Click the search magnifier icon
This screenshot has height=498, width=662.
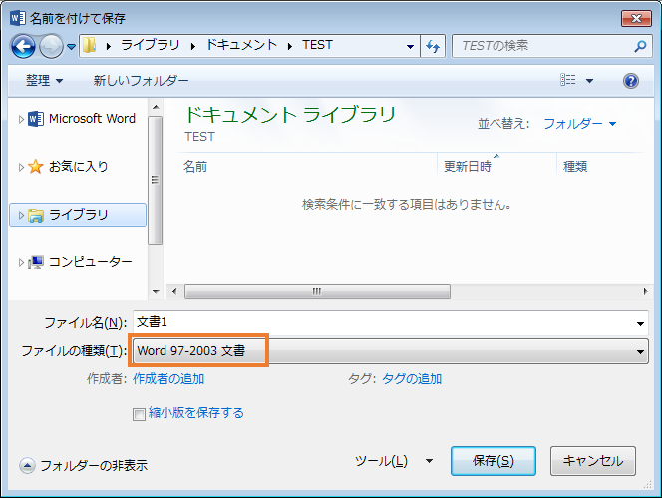(x=640, y=46)
